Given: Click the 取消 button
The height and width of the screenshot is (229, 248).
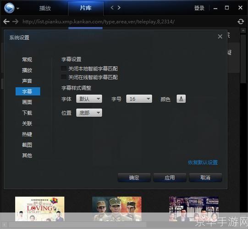Looking at the screenshot, I should pos(205,178).
